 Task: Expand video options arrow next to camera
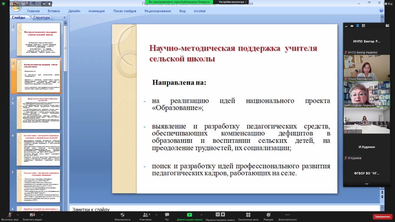(x=41, y=214)
